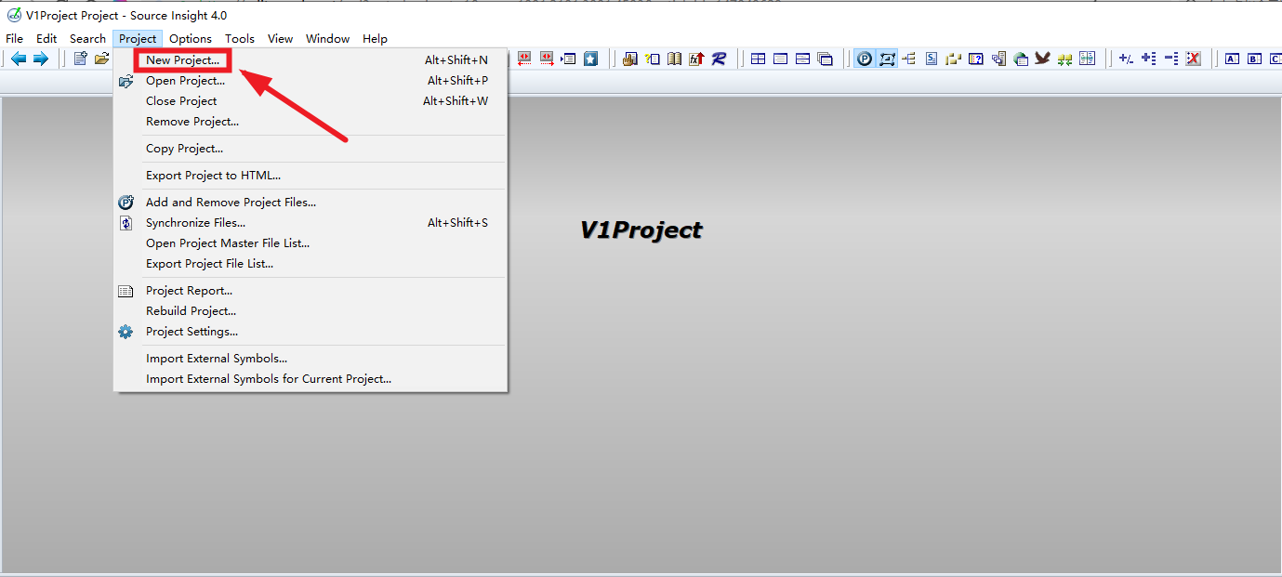Click the open book browse symbols icon
The width and height of the screenshot is (1282, 577).
674,59
